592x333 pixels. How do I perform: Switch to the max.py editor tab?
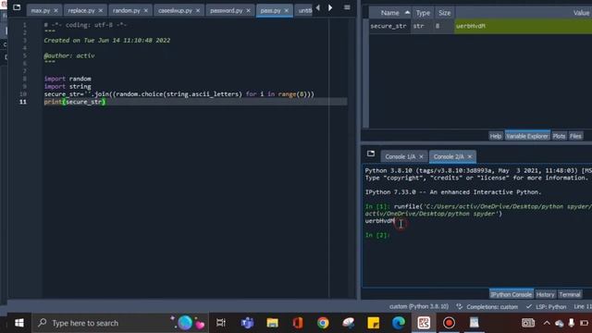[41, 10]
